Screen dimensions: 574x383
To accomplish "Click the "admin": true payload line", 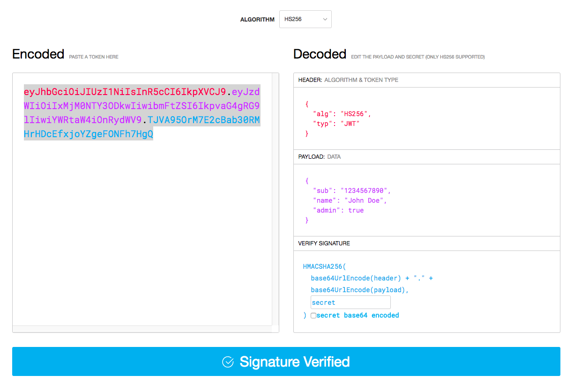I will tap(338, 210).
